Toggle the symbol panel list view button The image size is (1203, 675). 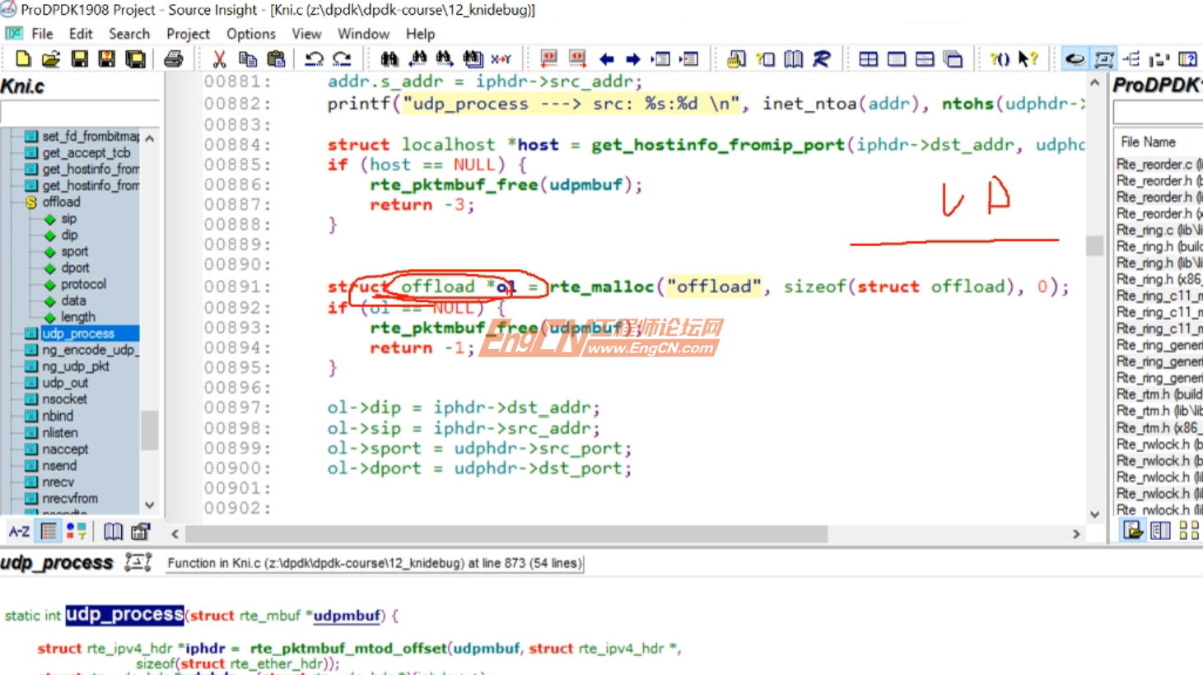tap(49, 532)
